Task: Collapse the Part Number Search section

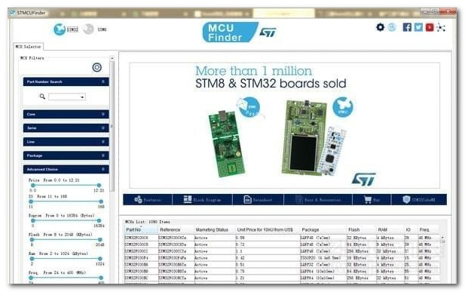Action: 66,81
